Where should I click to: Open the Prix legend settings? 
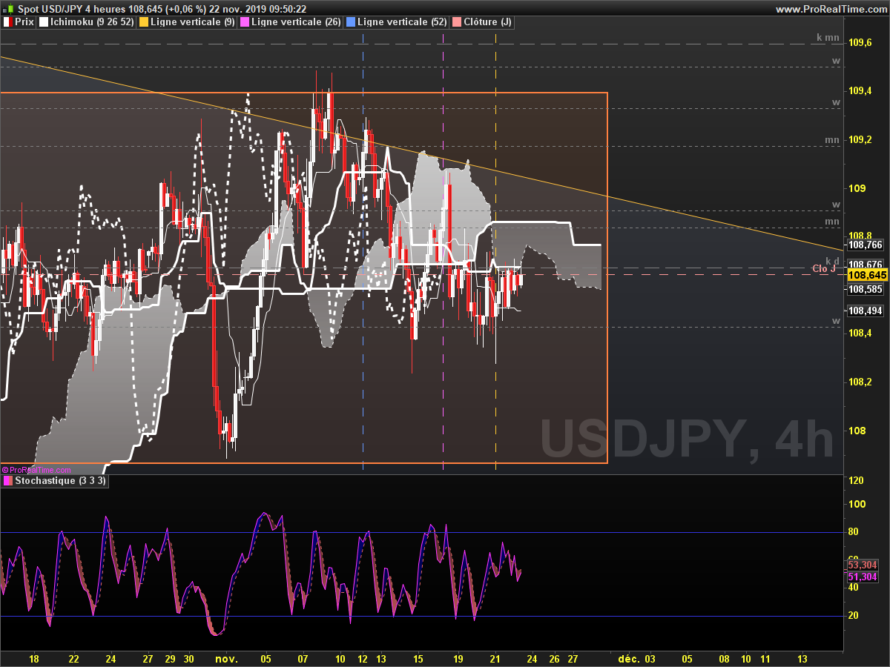click(x=20, y=22)
